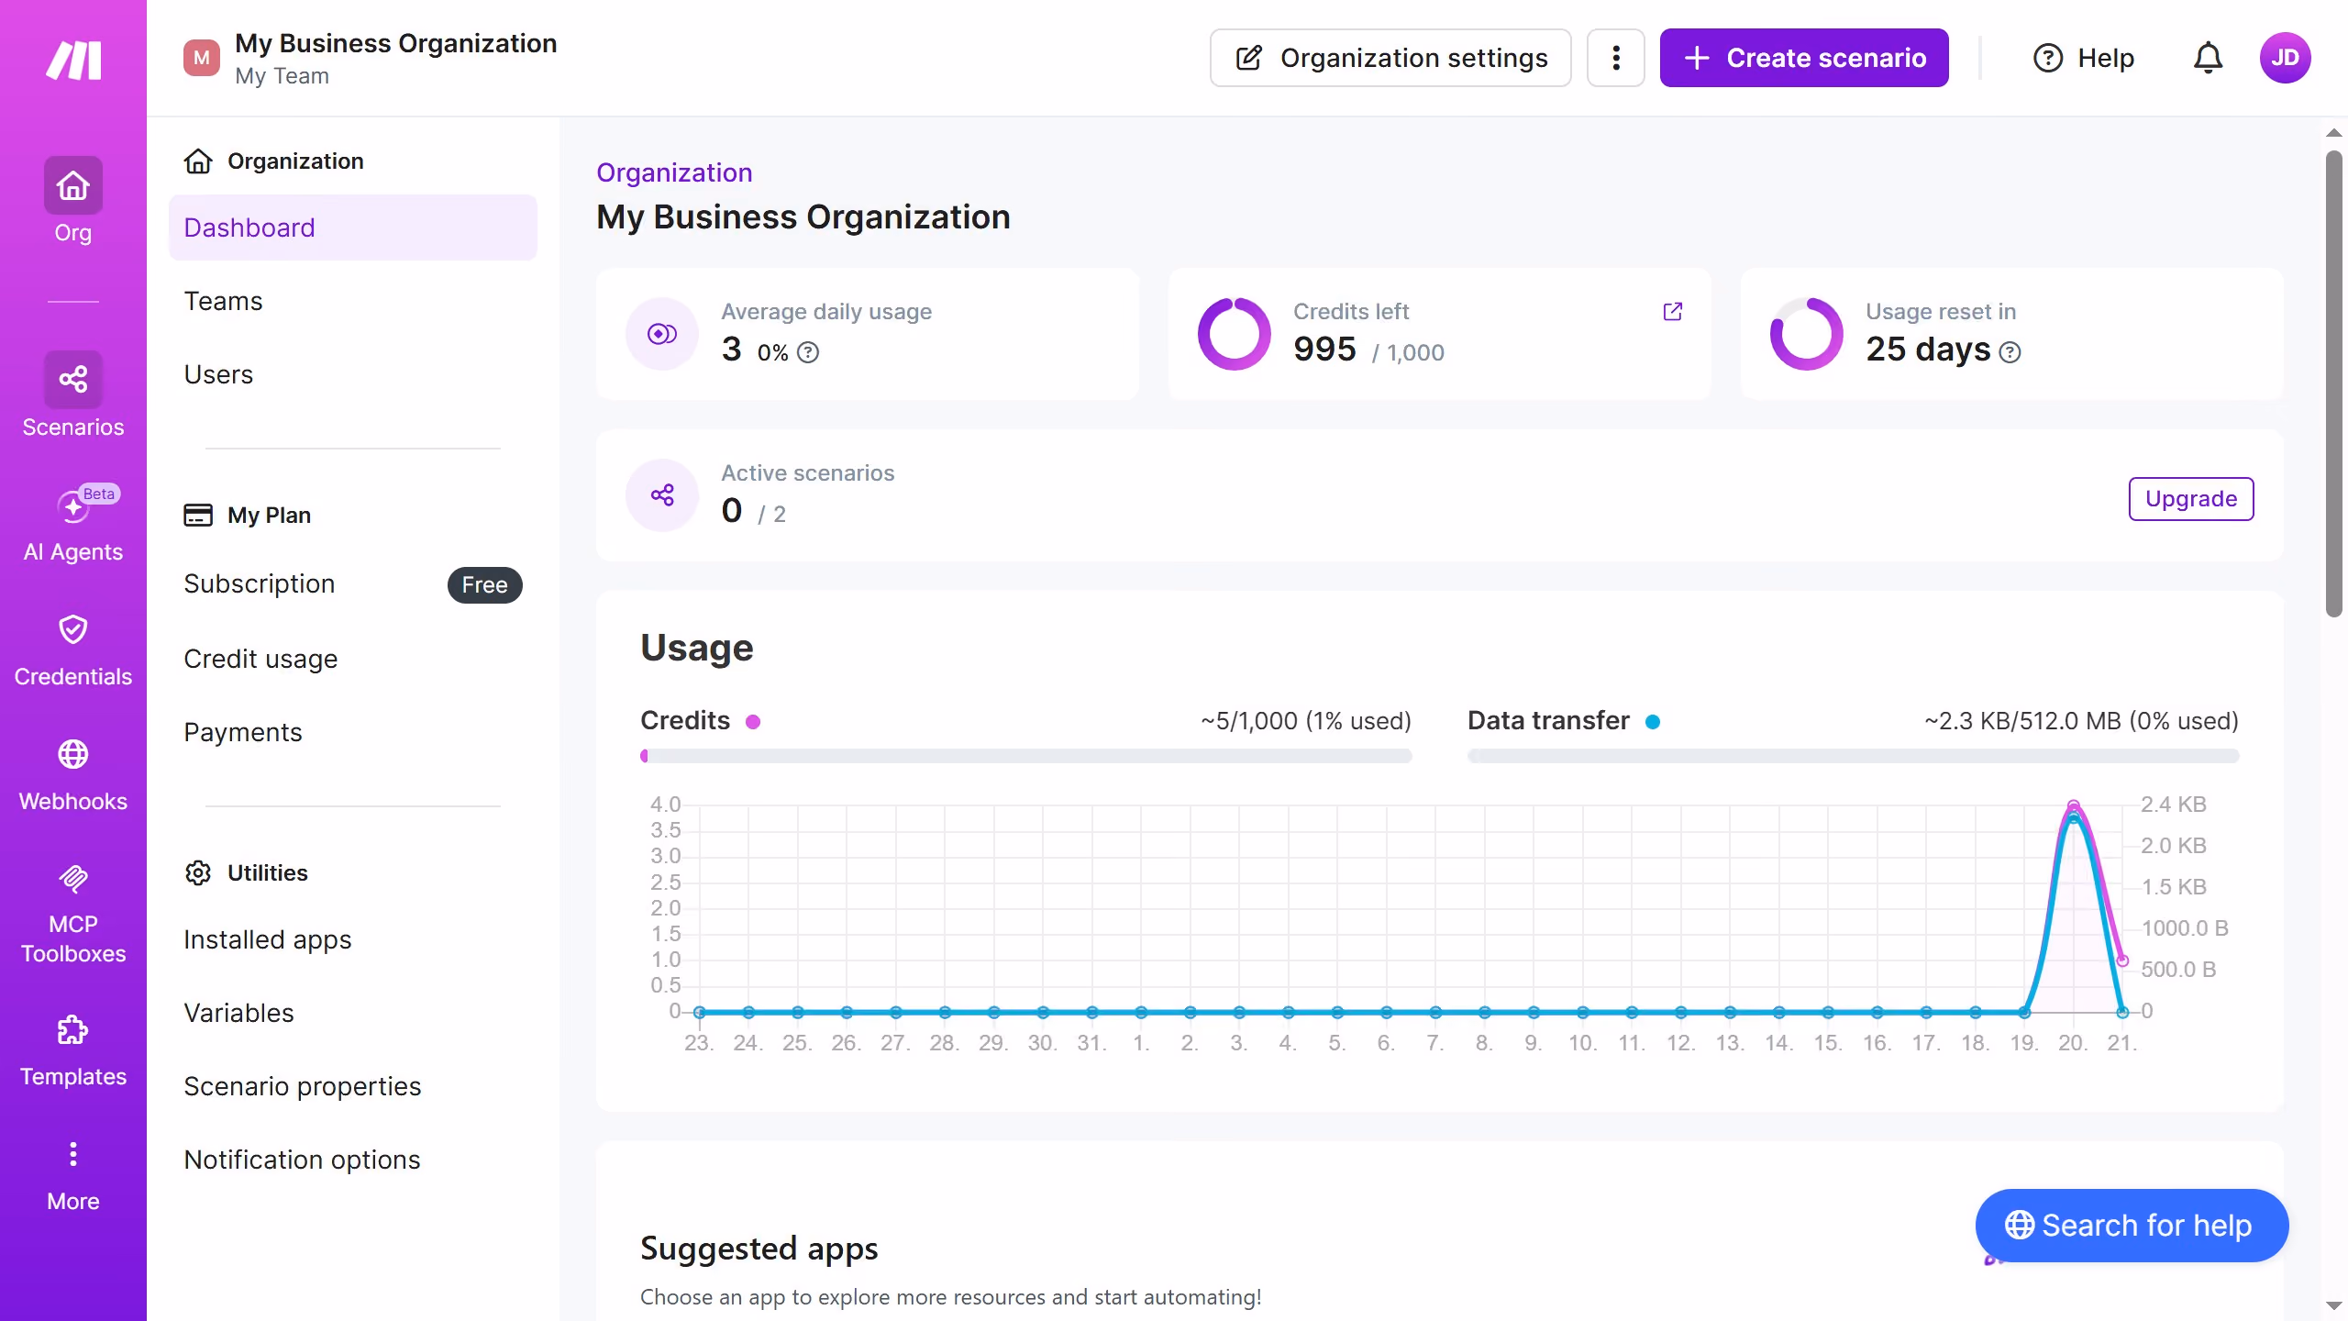The image size is (2348, 1321).
Task: Click info icon beside 25 days
Action: (2010, 352)
